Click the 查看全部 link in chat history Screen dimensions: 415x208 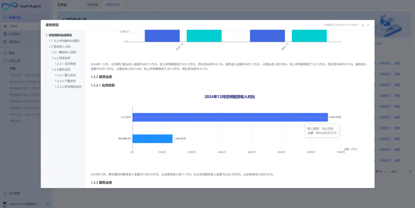tap(17, 121)
